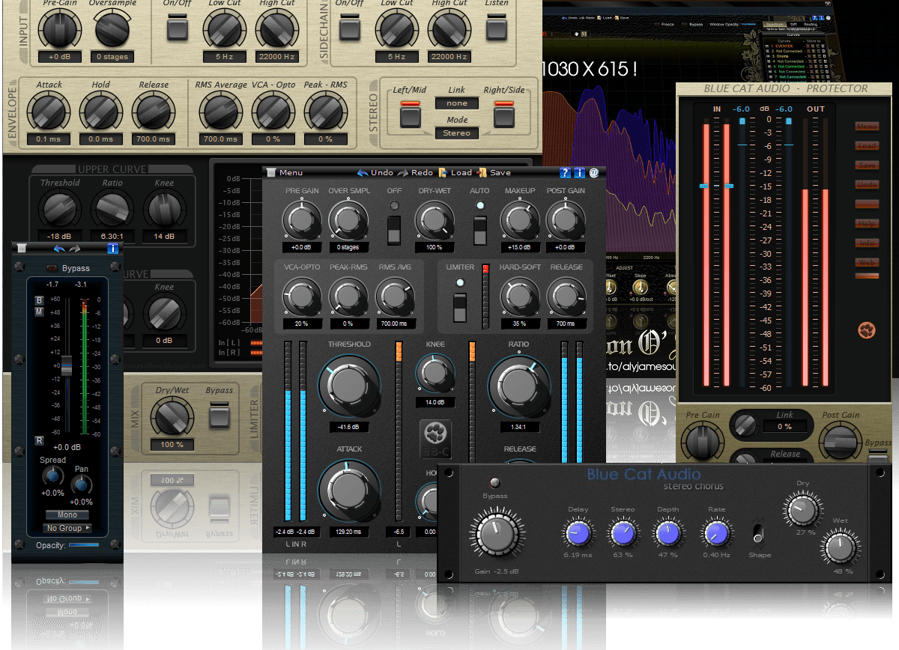This screenshot has height=650, width=899.
Task: Toggle the Sidechain On/Off button on beige compressor
Action: pos(350,29)
